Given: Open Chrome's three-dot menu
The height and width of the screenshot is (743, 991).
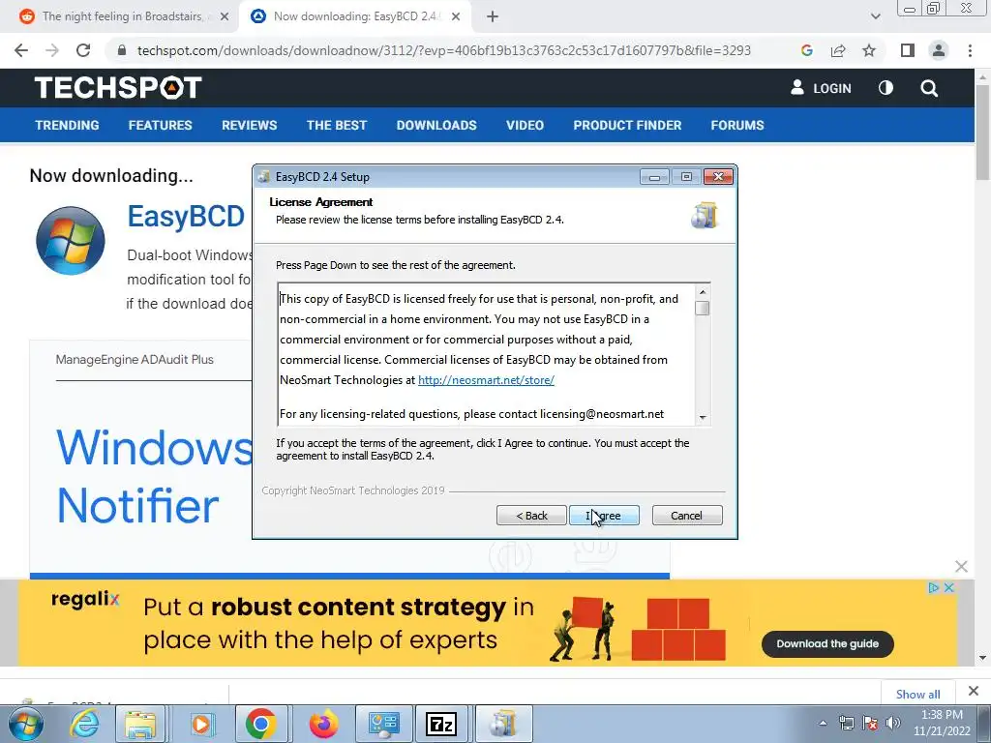Looking at the screenshot, I should click(x=970, y=50).
